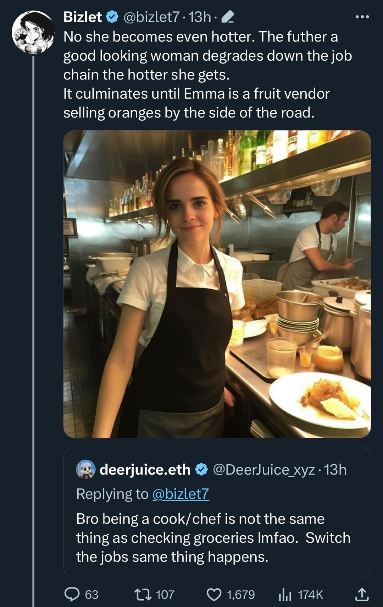Viewport: 383px width, 607px height.
Task: Open the @bizlet7 link in Replying to
Action: coord(181,494)
